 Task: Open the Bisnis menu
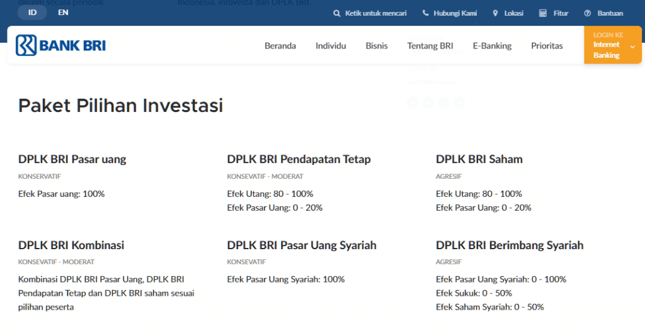point(377,46)
